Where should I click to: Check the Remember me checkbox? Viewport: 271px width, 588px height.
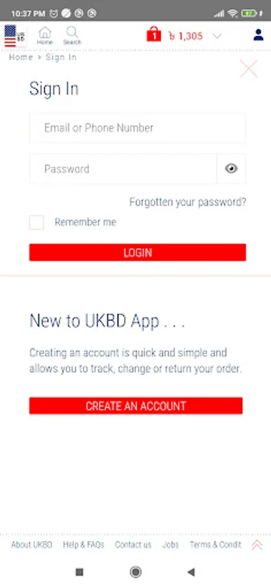(x=37, y=222)
